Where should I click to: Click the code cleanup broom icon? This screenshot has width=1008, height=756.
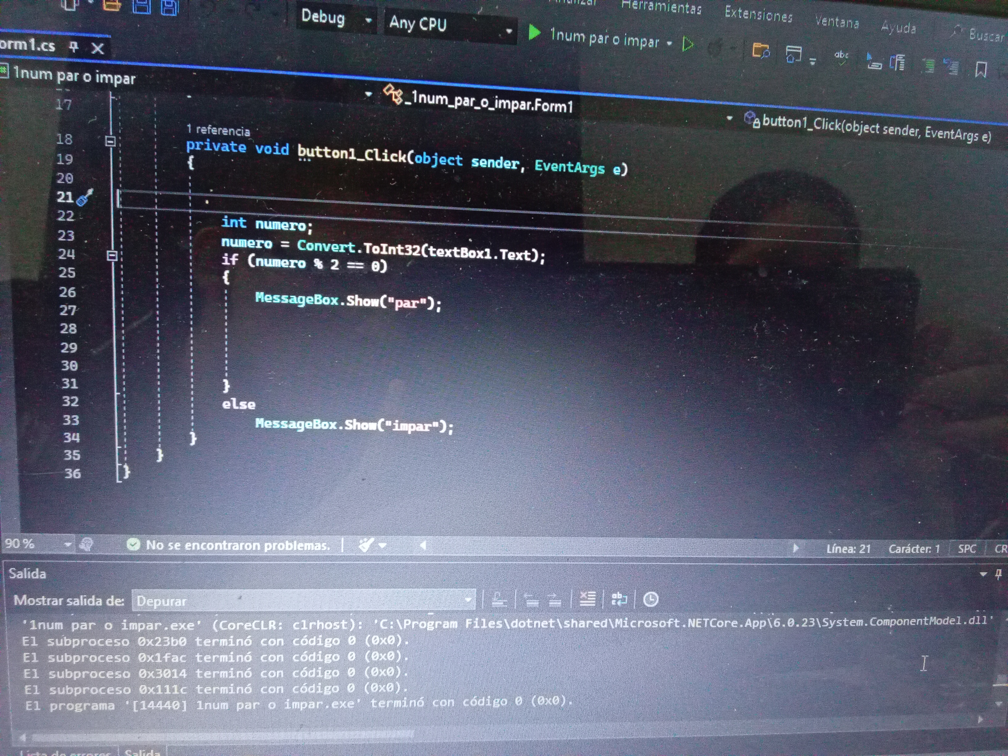[x=366, y=544]
